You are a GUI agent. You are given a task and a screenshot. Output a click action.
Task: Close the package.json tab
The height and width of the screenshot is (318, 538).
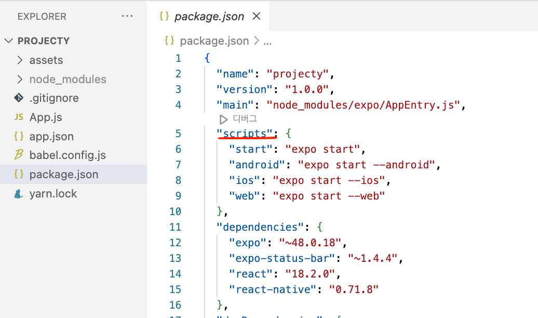coord(257,16)
